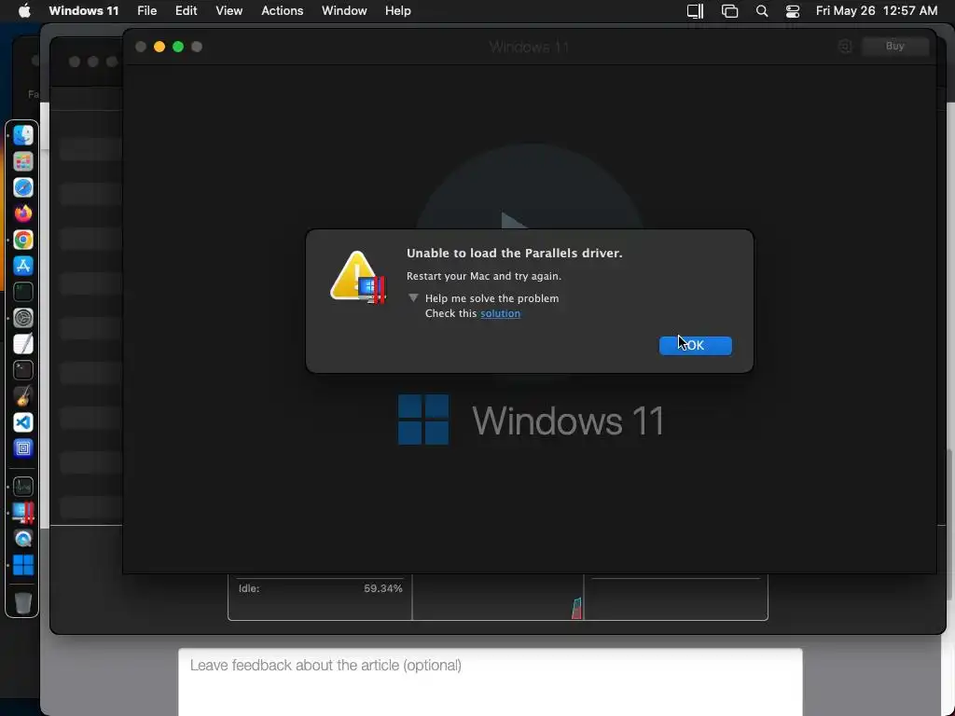955x716 pixels.
Task: Open the settings gear in the Windows 11 window
Action: point(845,47)
